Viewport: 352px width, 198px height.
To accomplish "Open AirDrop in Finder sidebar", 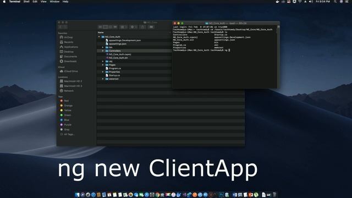I will pyautogui.click(x=67, y=37).
